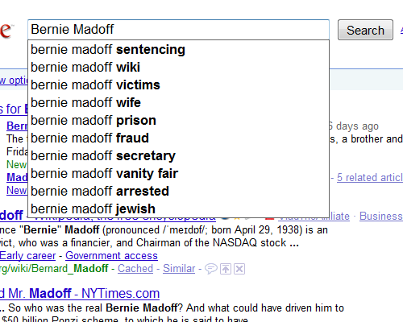Select suggestion 'bernie madoff sentencing'
Screen dimensions: 403x322
[178, 50]
